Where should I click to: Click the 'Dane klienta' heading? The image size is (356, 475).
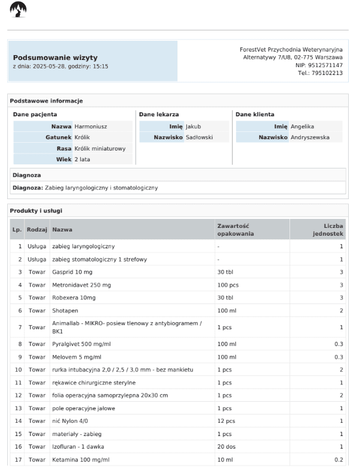click(x=255, y=115)
